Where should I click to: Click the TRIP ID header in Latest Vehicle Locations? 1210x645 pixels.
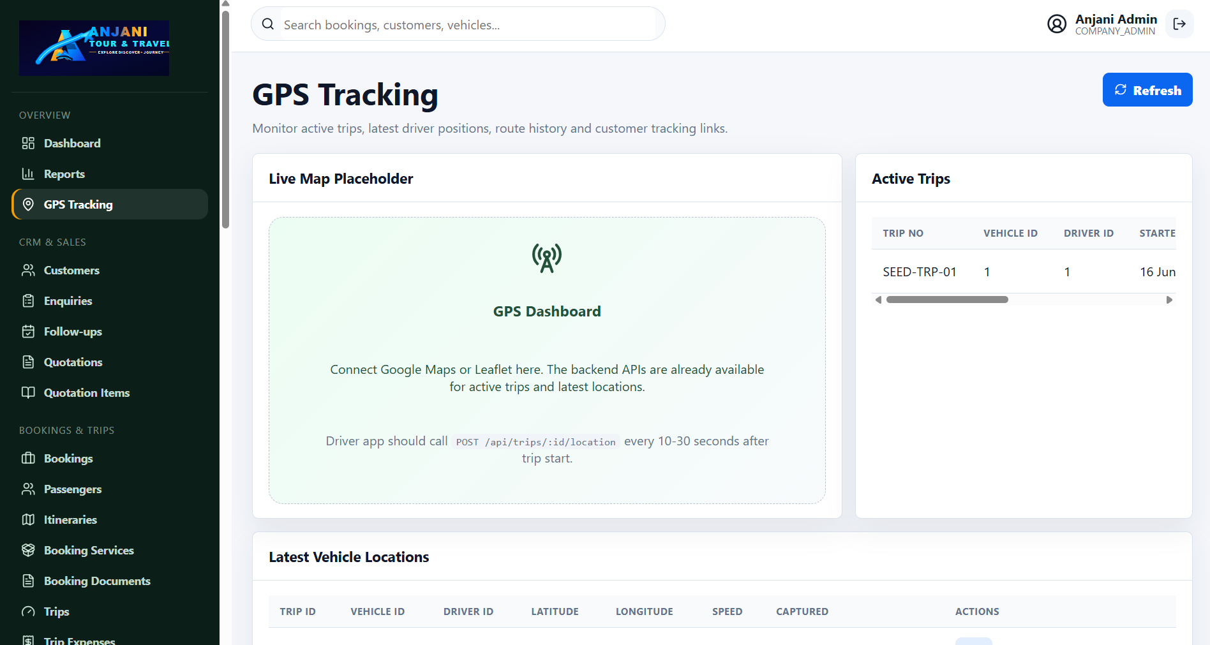297,611
